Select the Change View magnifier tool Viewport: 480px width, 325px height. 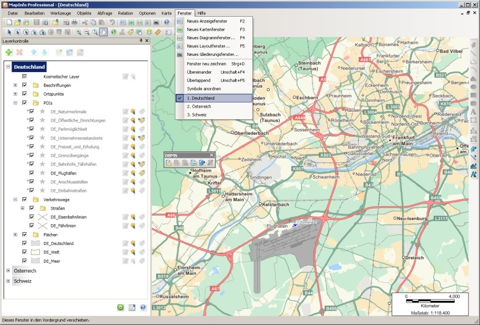[95, 32]
